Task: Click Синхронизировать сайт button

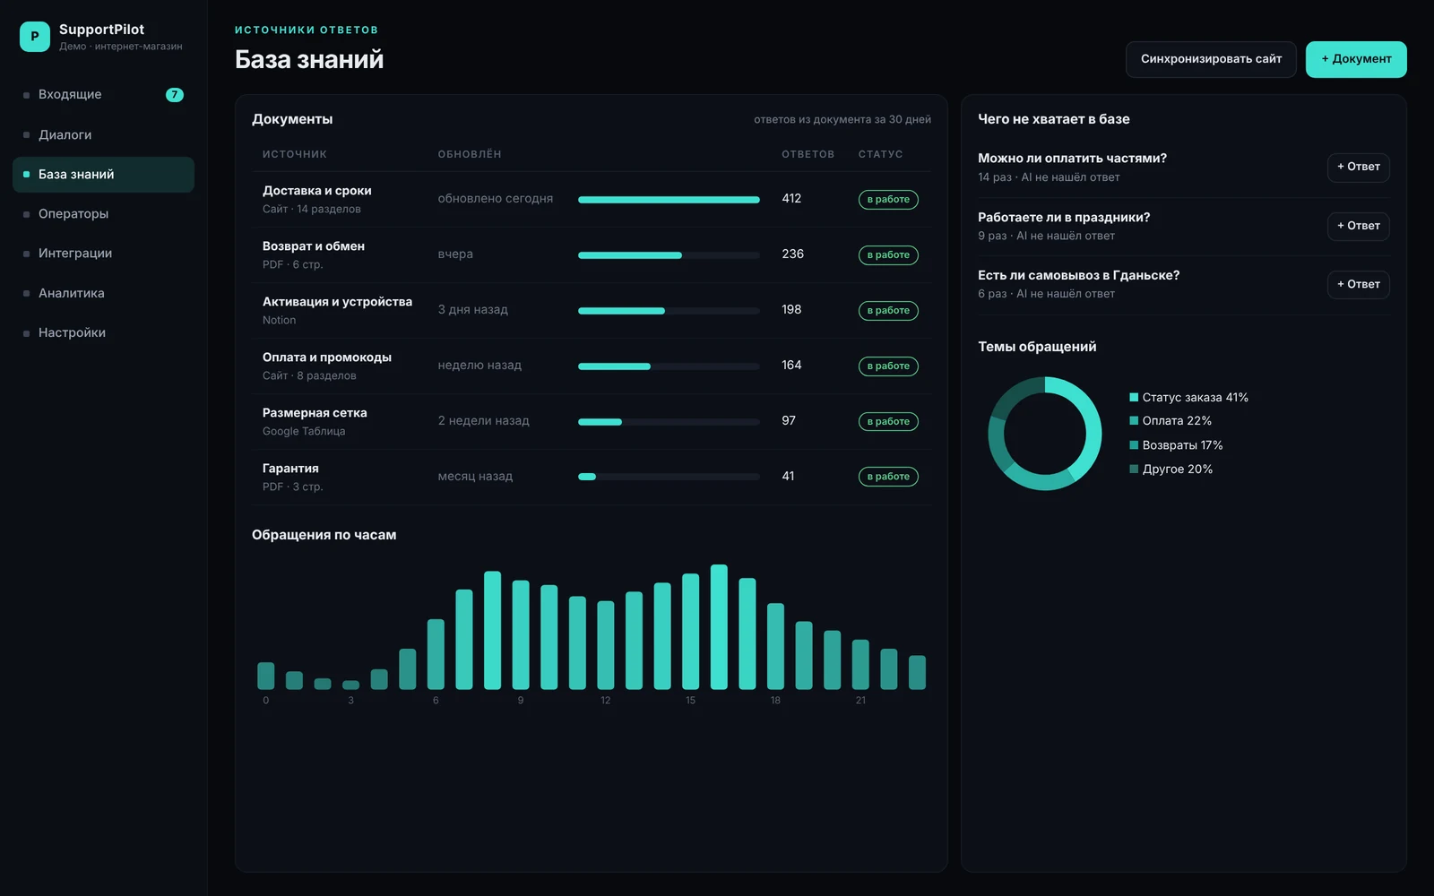Action: coord(1211,59)
